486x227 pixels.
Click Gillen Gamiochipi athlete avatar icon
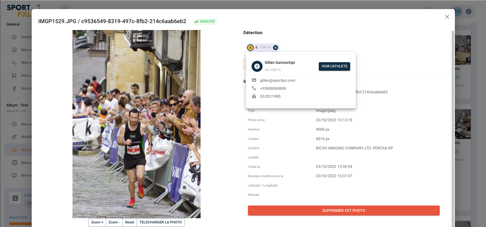point(257,66)
